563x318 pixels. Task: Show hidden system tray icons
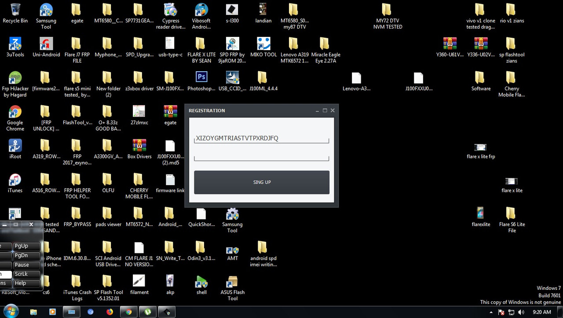tap(491, 312)
